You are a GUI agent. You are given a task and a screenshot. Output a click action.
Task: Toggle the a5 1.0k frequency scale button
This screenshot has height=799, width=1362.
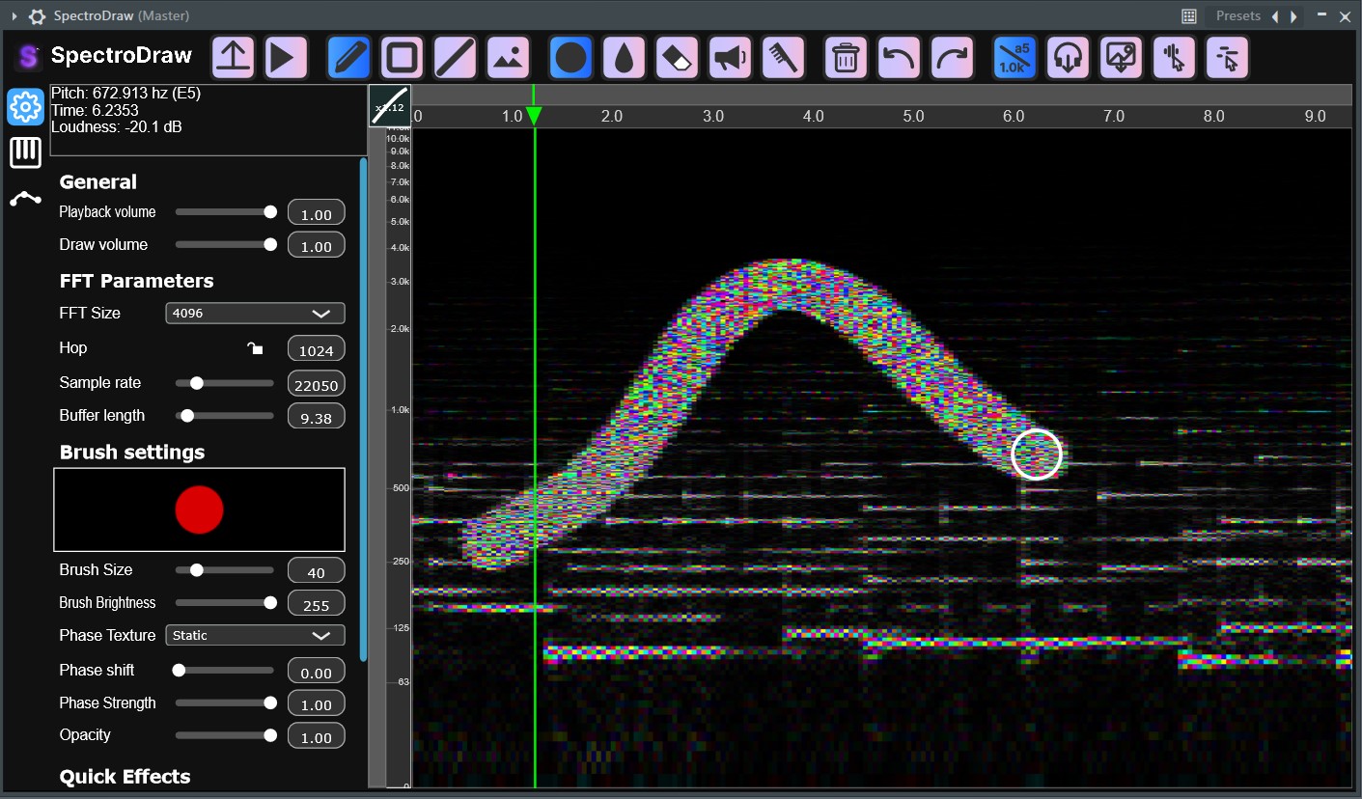tap(1015, 58)
